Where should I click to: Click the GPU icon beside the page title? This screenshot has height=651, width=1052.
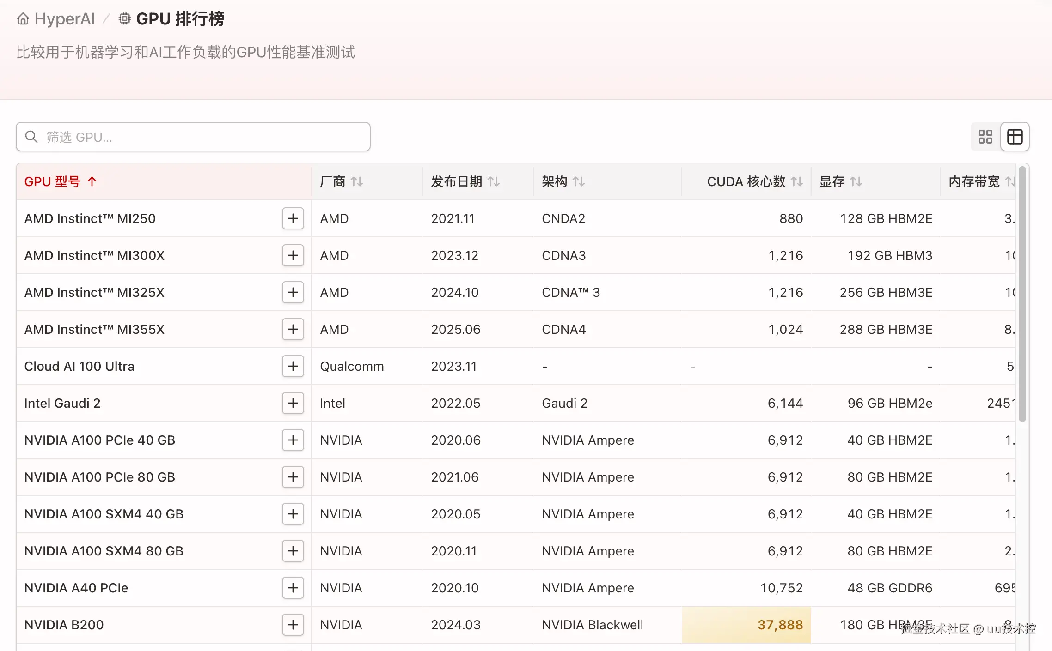(x=124, y=19)
